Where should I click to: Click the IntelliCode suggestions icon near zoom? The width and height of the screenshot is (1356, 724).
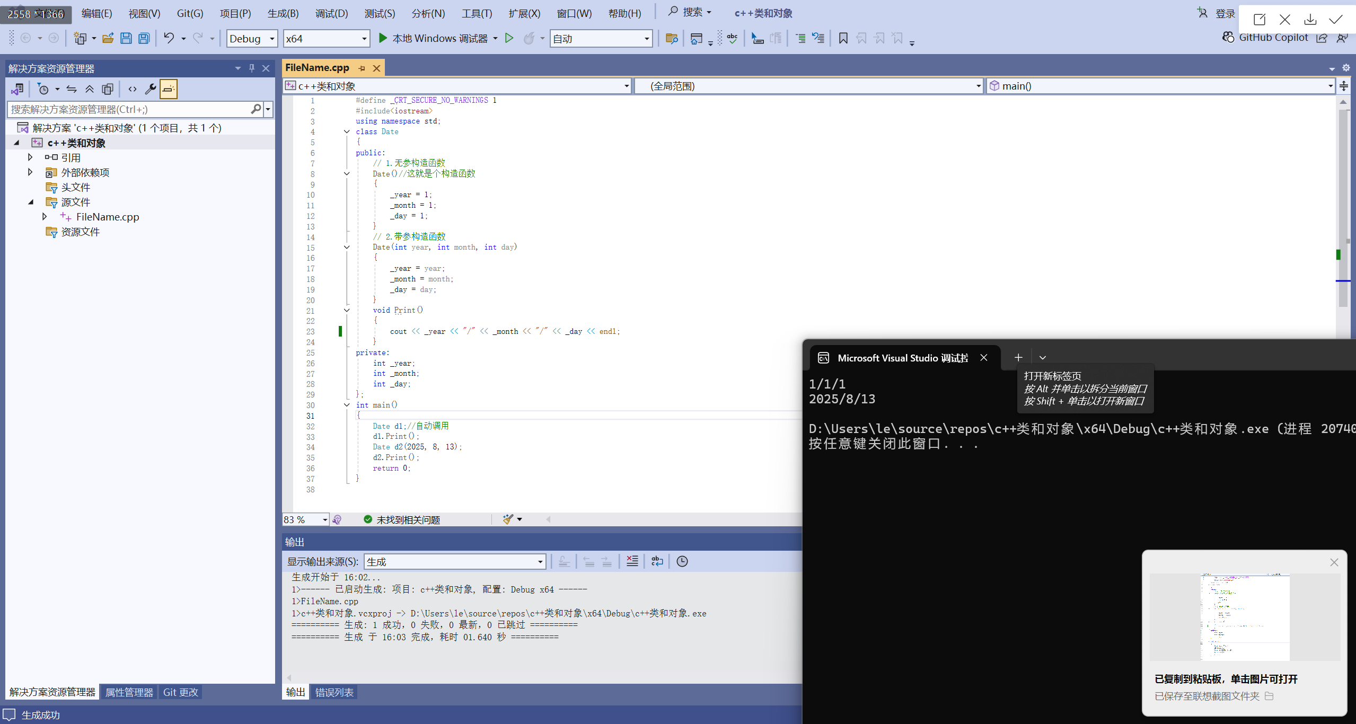[x=338, y=519]
